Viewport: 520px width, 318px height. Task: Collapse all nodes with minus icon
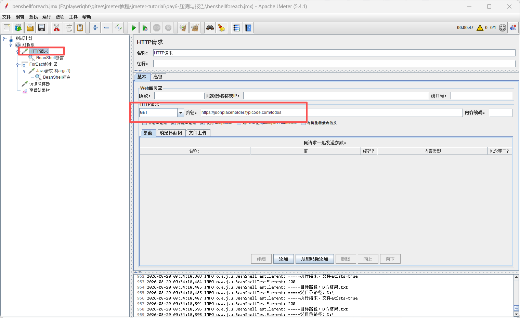click(107, 28)
